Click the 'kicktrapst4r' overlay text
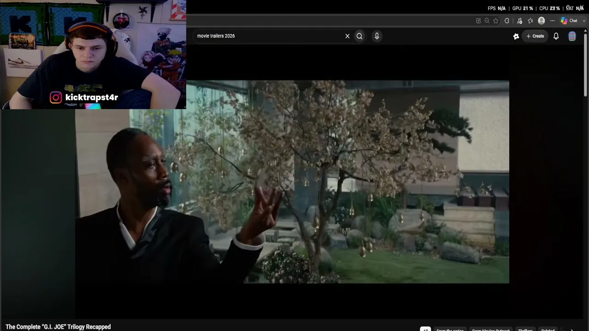This screenshot has height=331, width=589. click(92, 97)
